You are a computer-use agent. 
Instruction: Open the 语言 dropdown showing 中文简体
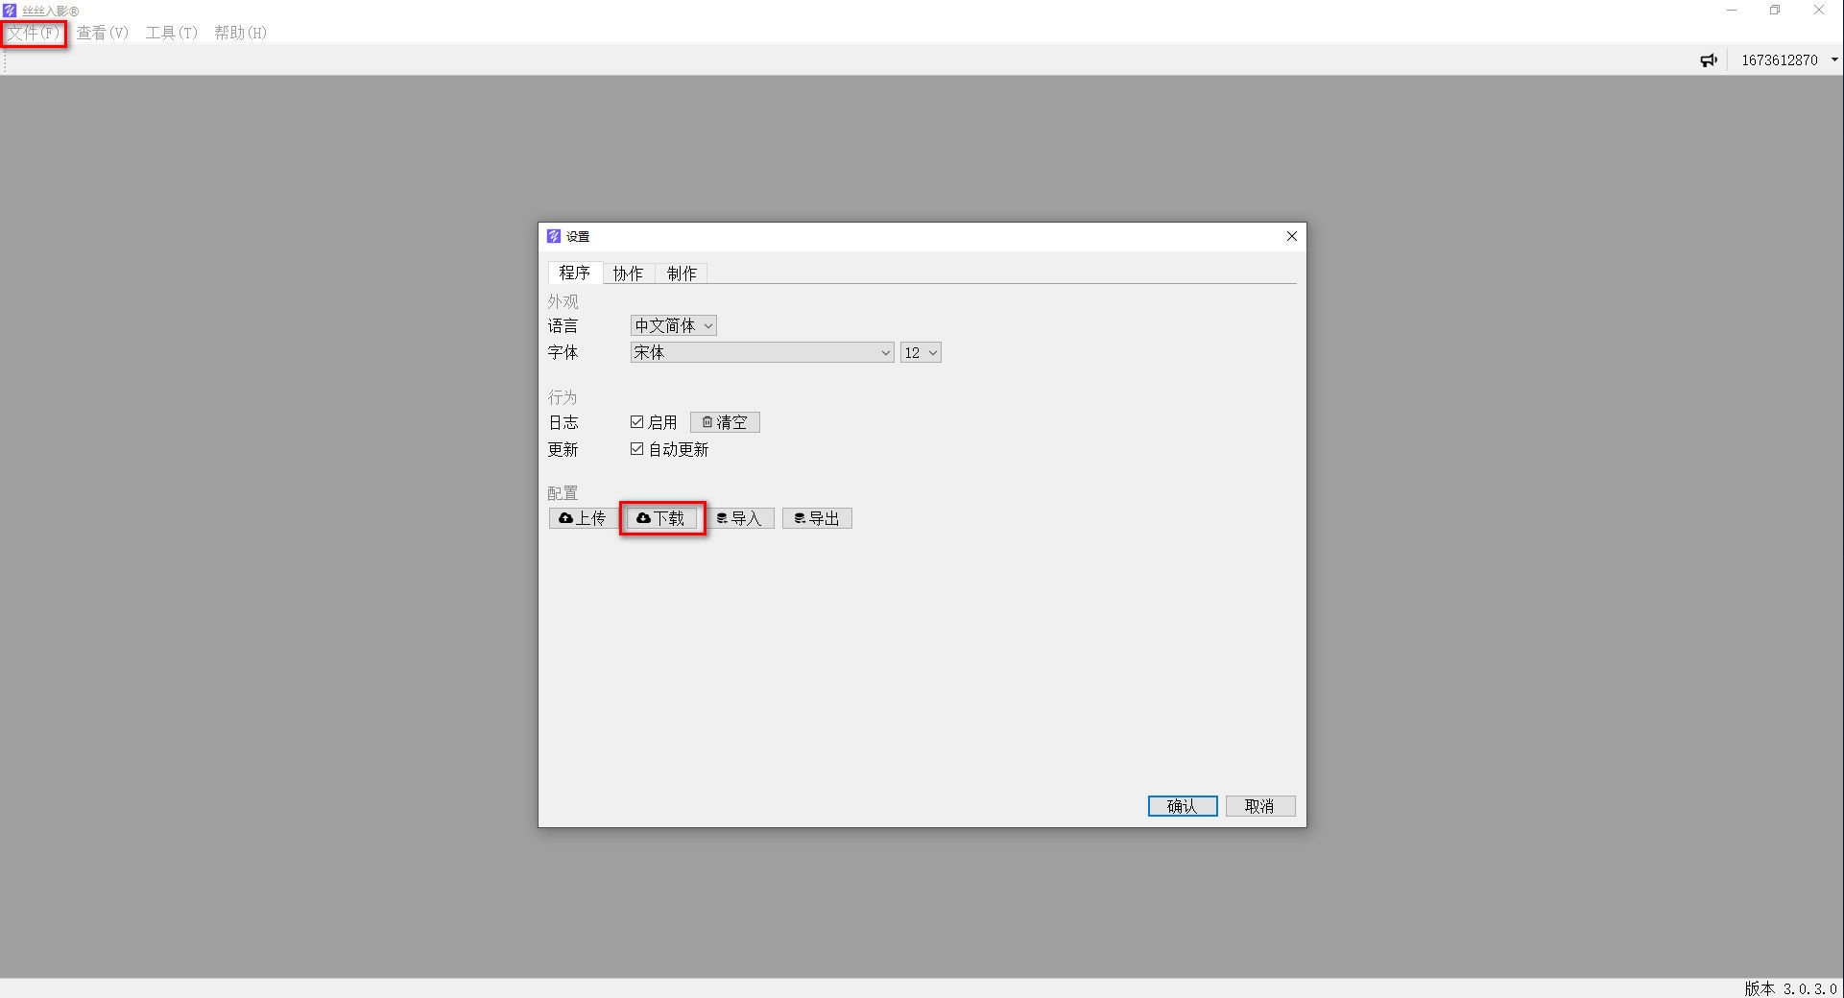point(674,326)
